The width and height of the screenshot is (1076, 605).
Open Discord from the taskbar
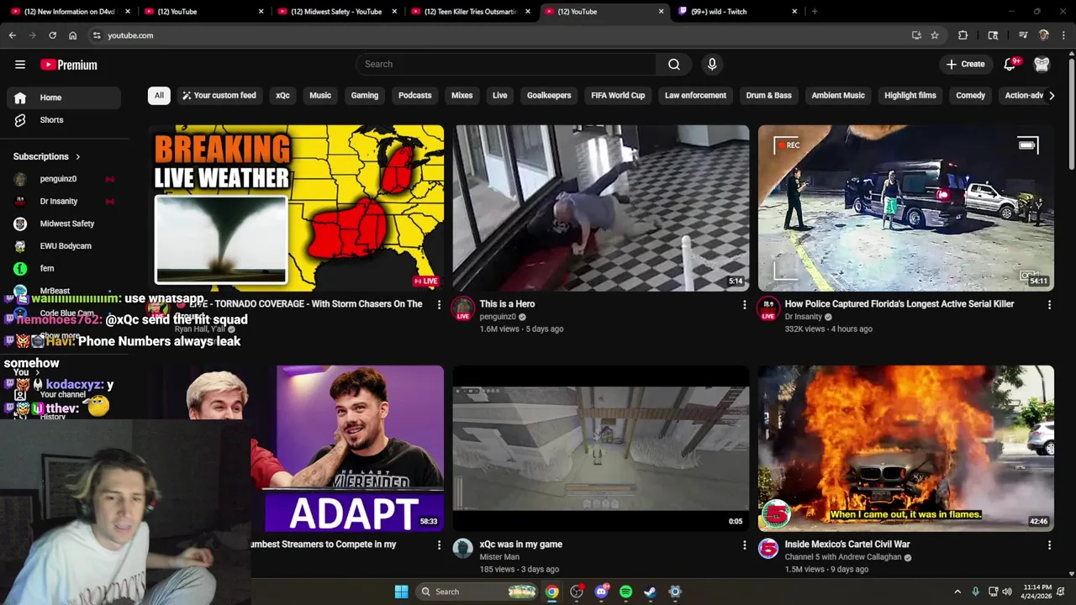(601, 592)
